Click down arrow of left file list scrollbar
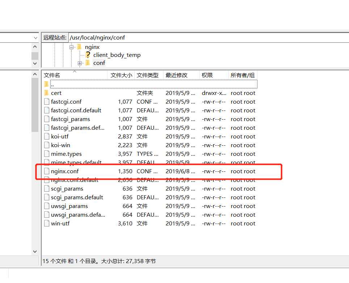 point(35,251)
